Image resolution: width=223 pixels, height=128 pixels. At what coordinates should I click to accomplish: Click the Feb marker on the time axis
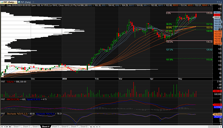pyautogui.click(x=97, y=79)
